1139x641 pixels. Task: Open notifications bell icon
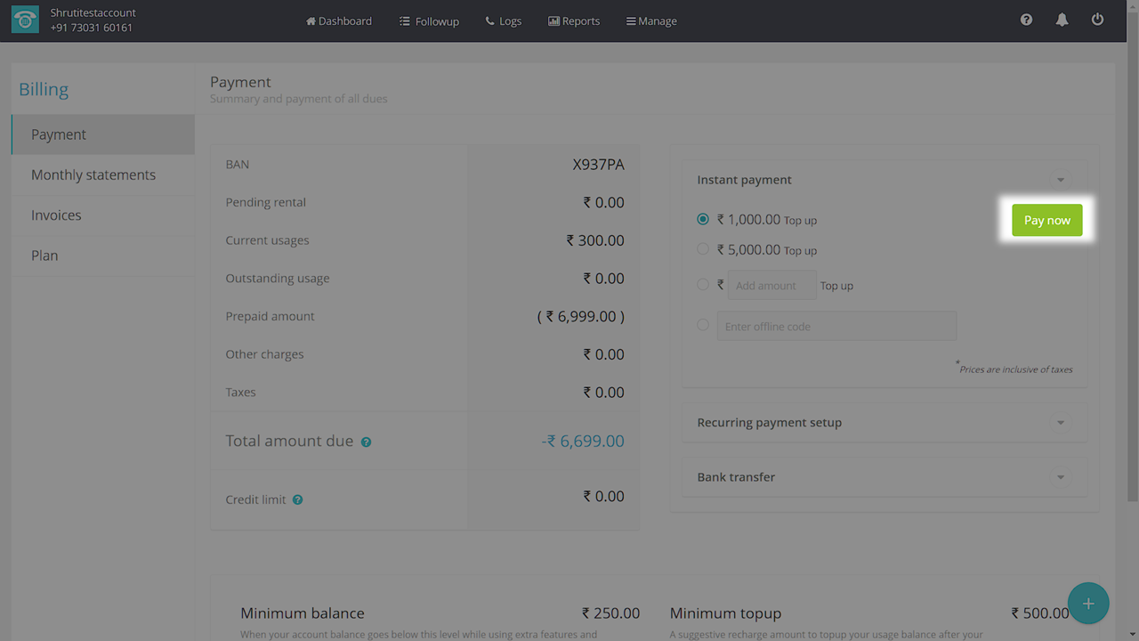pos(1062,20)
